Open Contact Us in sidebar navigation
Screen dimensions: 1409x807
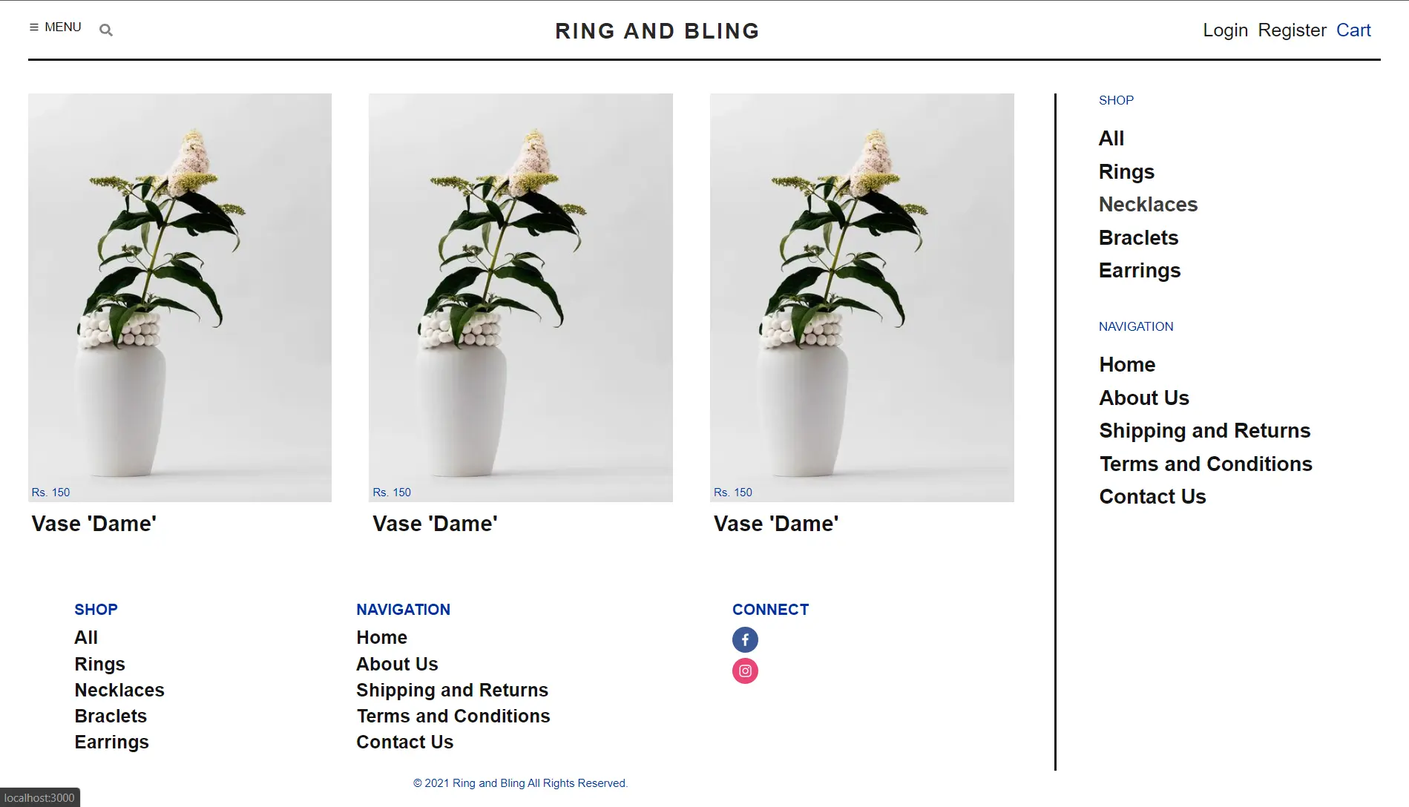pyautogui.click(x=1152, y=497)
